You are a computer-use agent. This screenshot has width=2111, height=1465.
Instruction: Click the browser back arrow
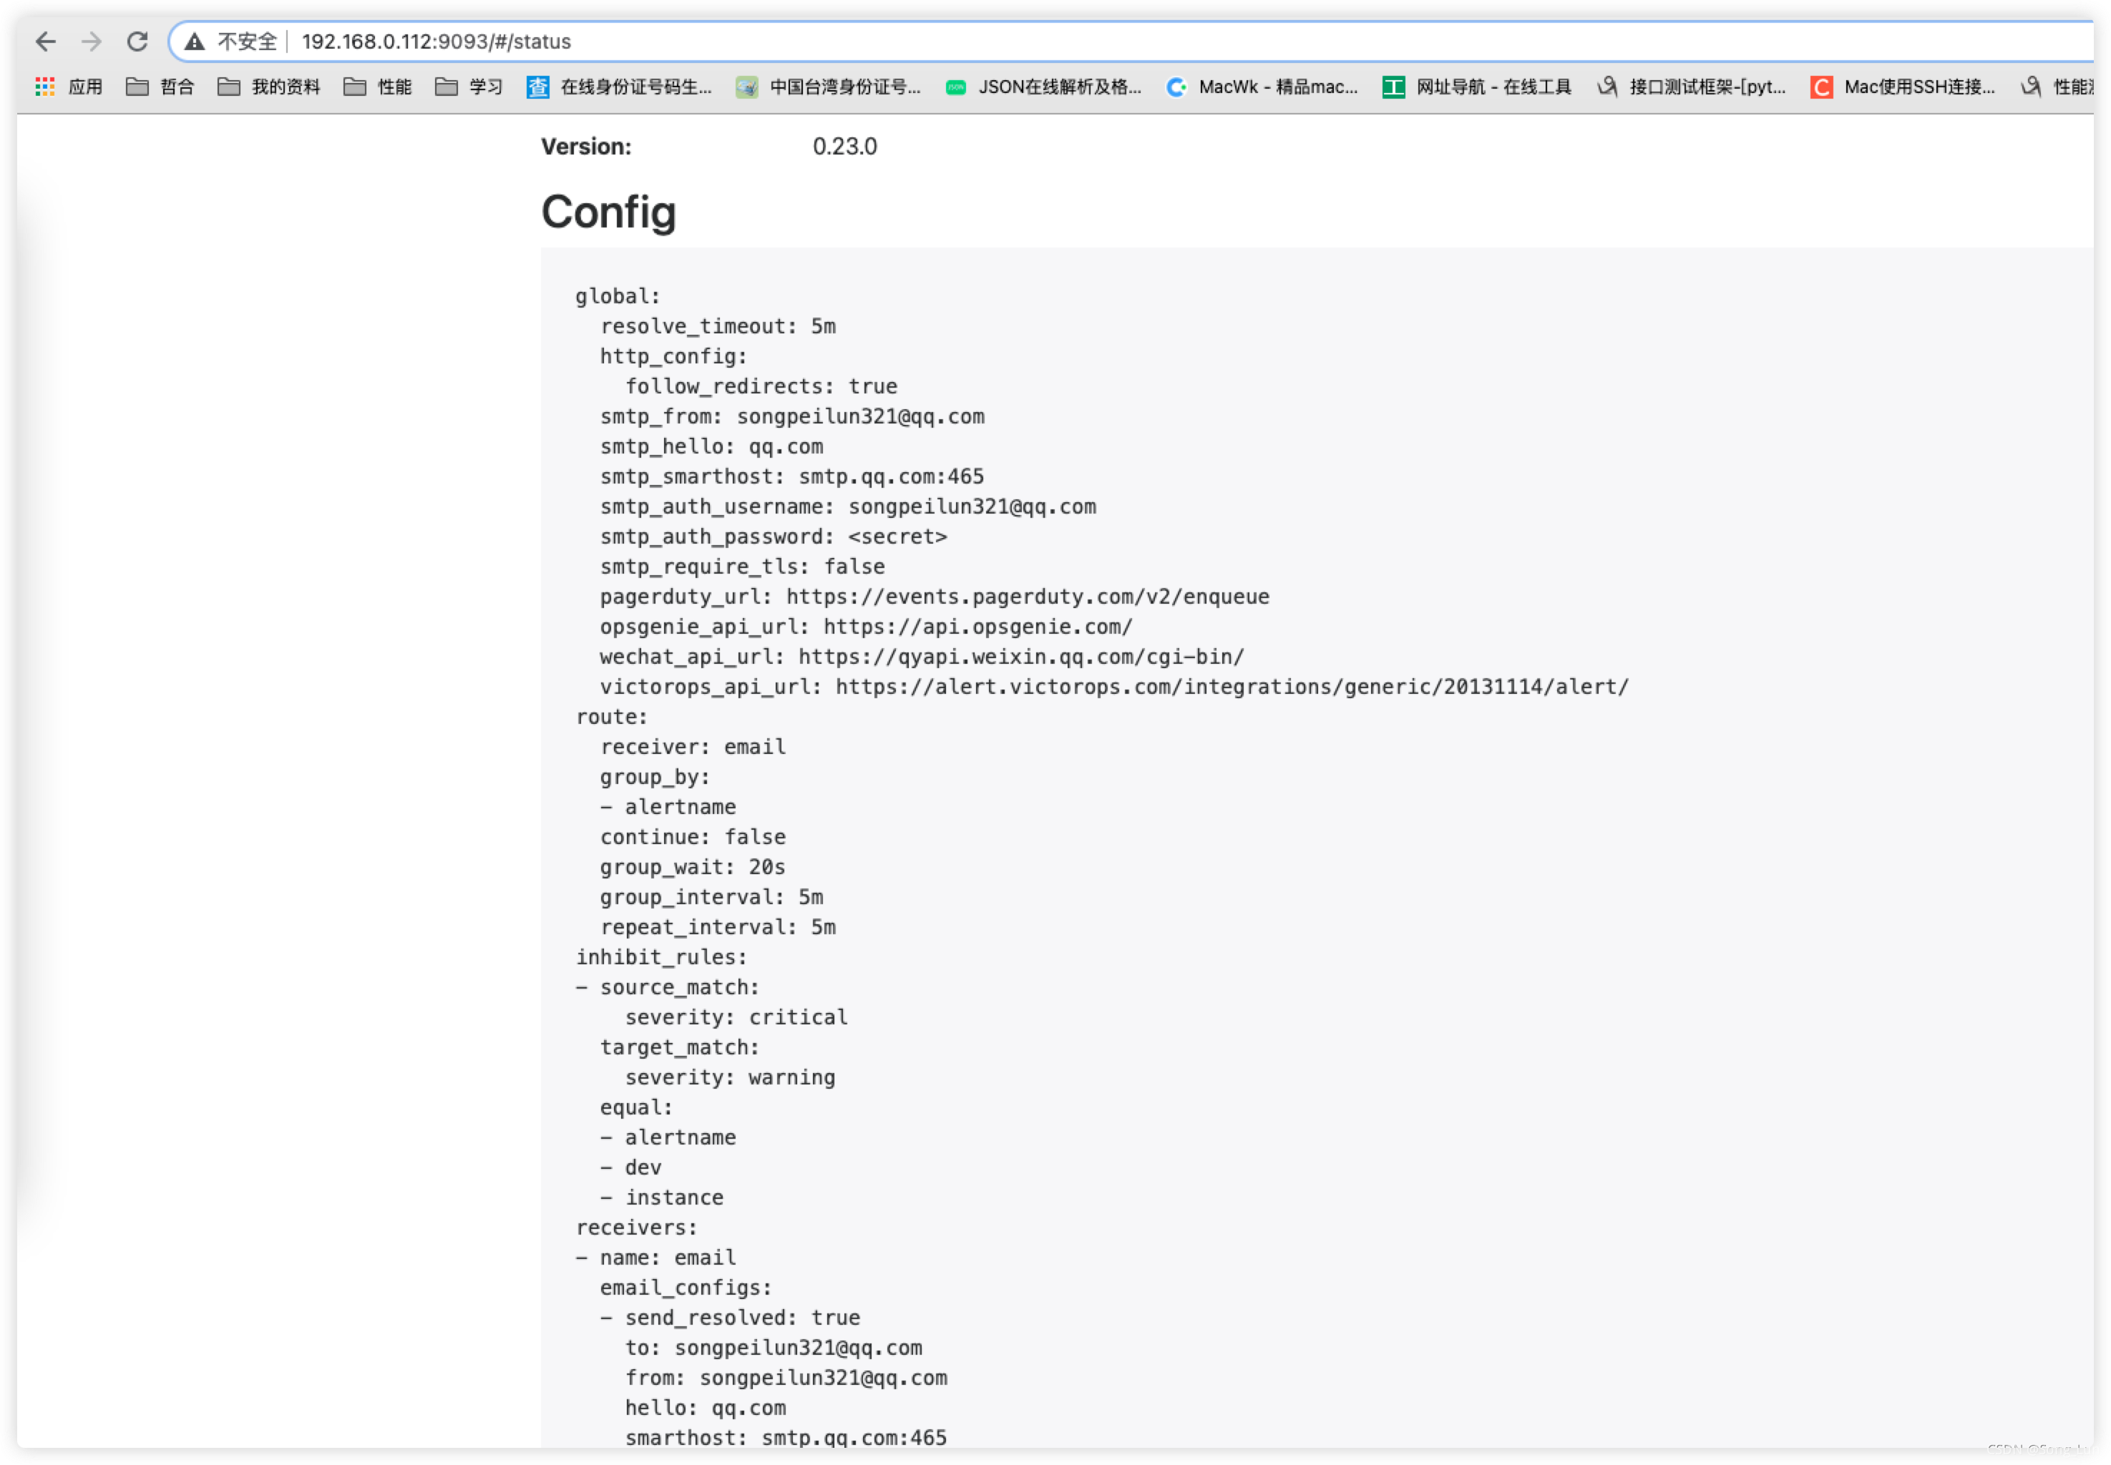coord(46,41)
